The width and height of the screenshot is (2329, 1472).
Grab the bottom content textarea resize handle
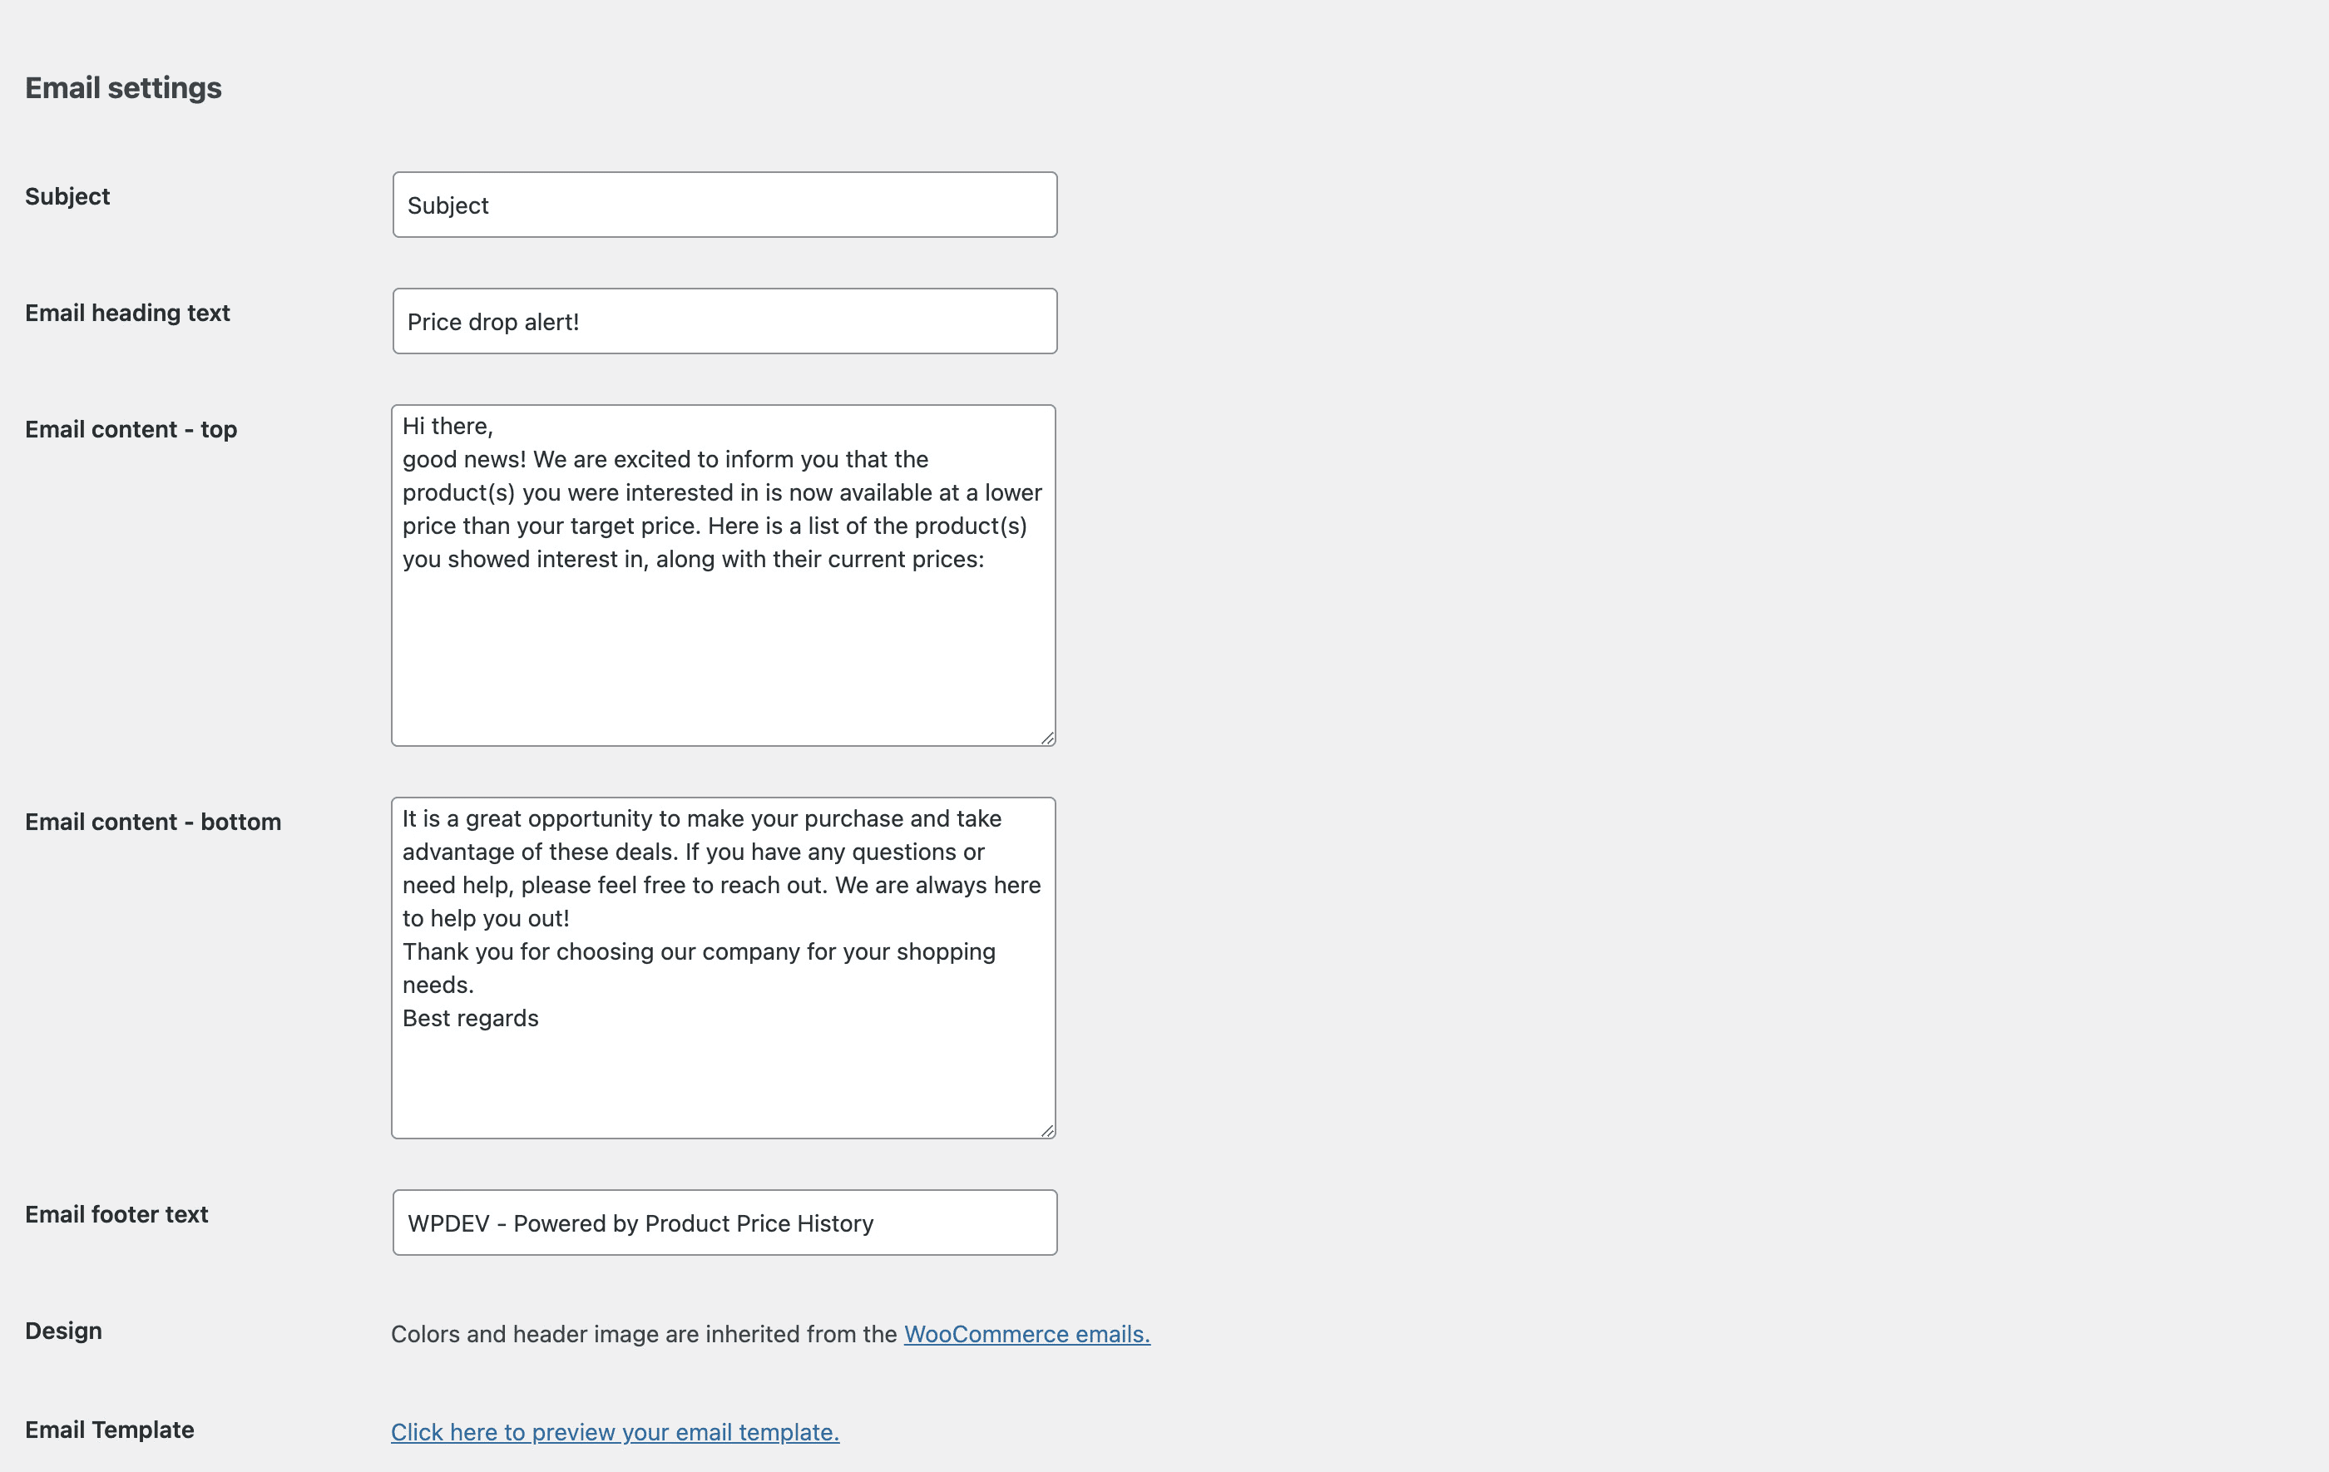tap(1047, 1130)
